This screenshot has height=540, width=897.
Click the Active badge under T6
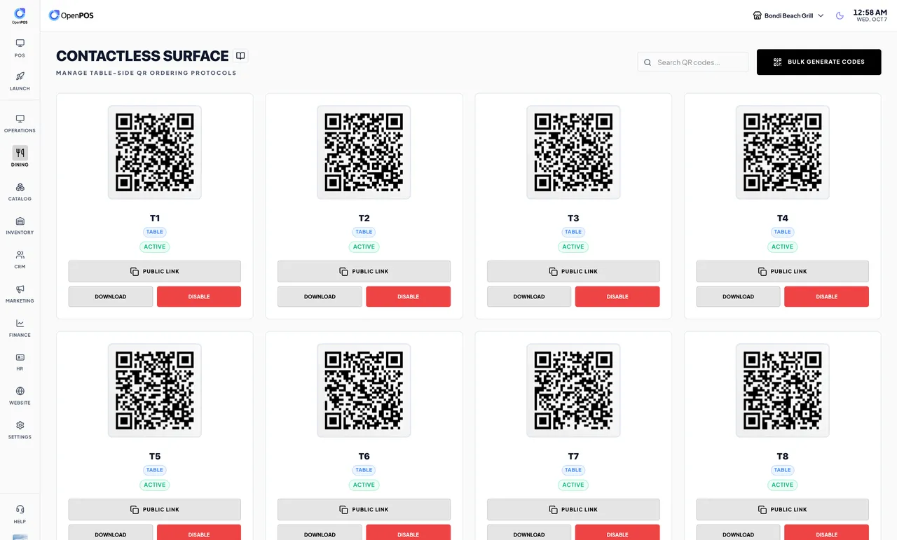tap(364, 485)
